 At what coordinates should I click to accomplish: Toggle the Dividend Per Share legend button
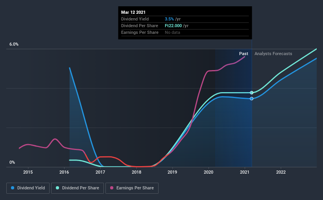(78, 188)
